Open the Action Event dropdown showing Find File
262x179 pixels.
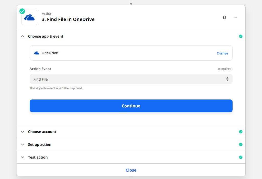pos(131,79)
